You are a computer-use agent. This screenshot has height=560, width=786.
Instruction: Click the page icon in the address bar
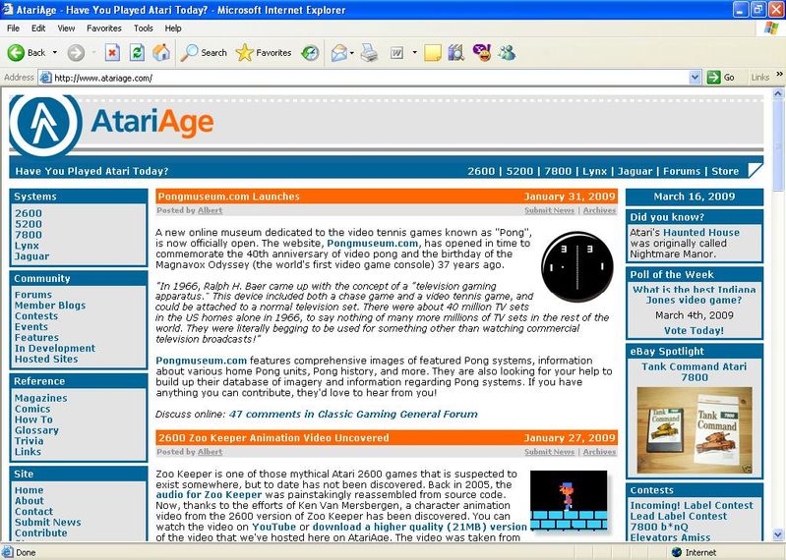pos(45,78)
